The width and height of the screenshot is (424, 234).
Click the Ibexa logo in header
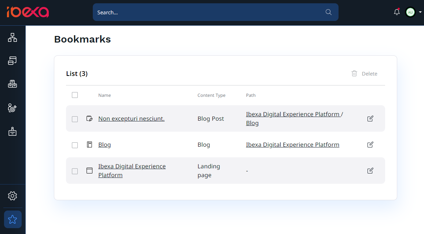(28, 12)
